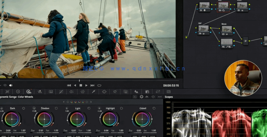Click the Color Wheels panel title

[x=17, y=97]
